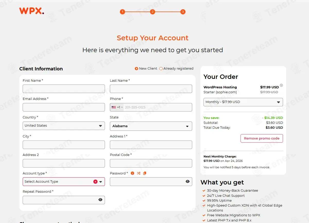The image size is (309, 223).
Task: Go to step 1 in the progress indicator
Action: pyautogui.click(x=122, y=12)
